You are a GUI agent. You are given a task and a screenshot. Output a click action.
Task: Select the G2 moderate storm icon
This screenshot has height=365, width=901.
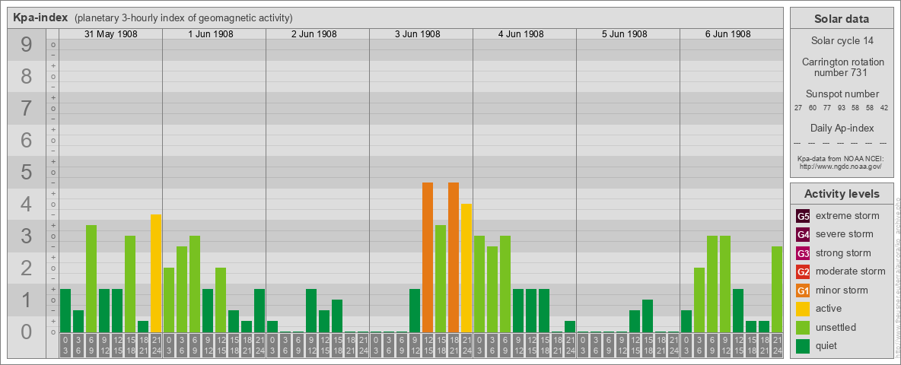click(x=803, y=271)
